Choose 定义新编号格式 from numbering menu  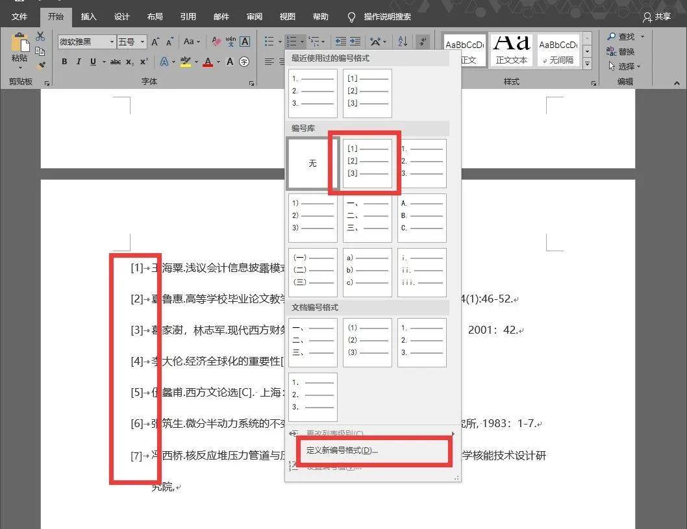[x=342, y=450]
